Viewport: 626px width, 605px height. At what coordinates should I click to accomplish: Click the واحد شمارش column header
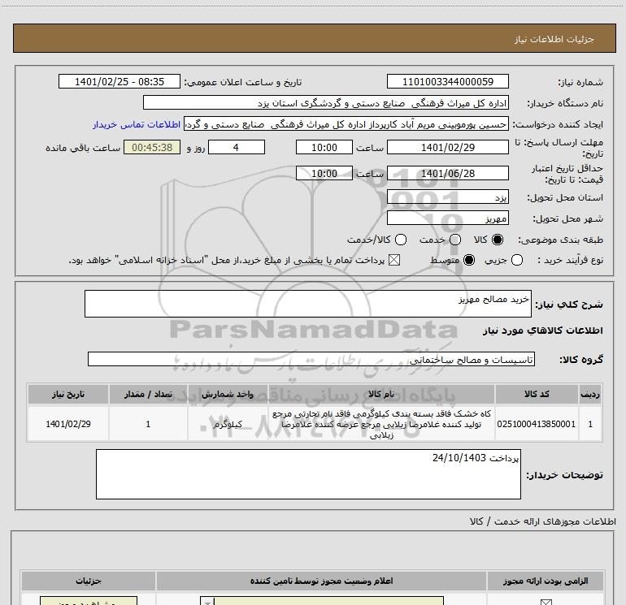click(228, 395)
